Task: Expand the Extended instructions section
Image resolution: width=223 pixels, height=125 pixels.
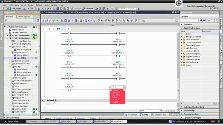Action: [182, 107]
